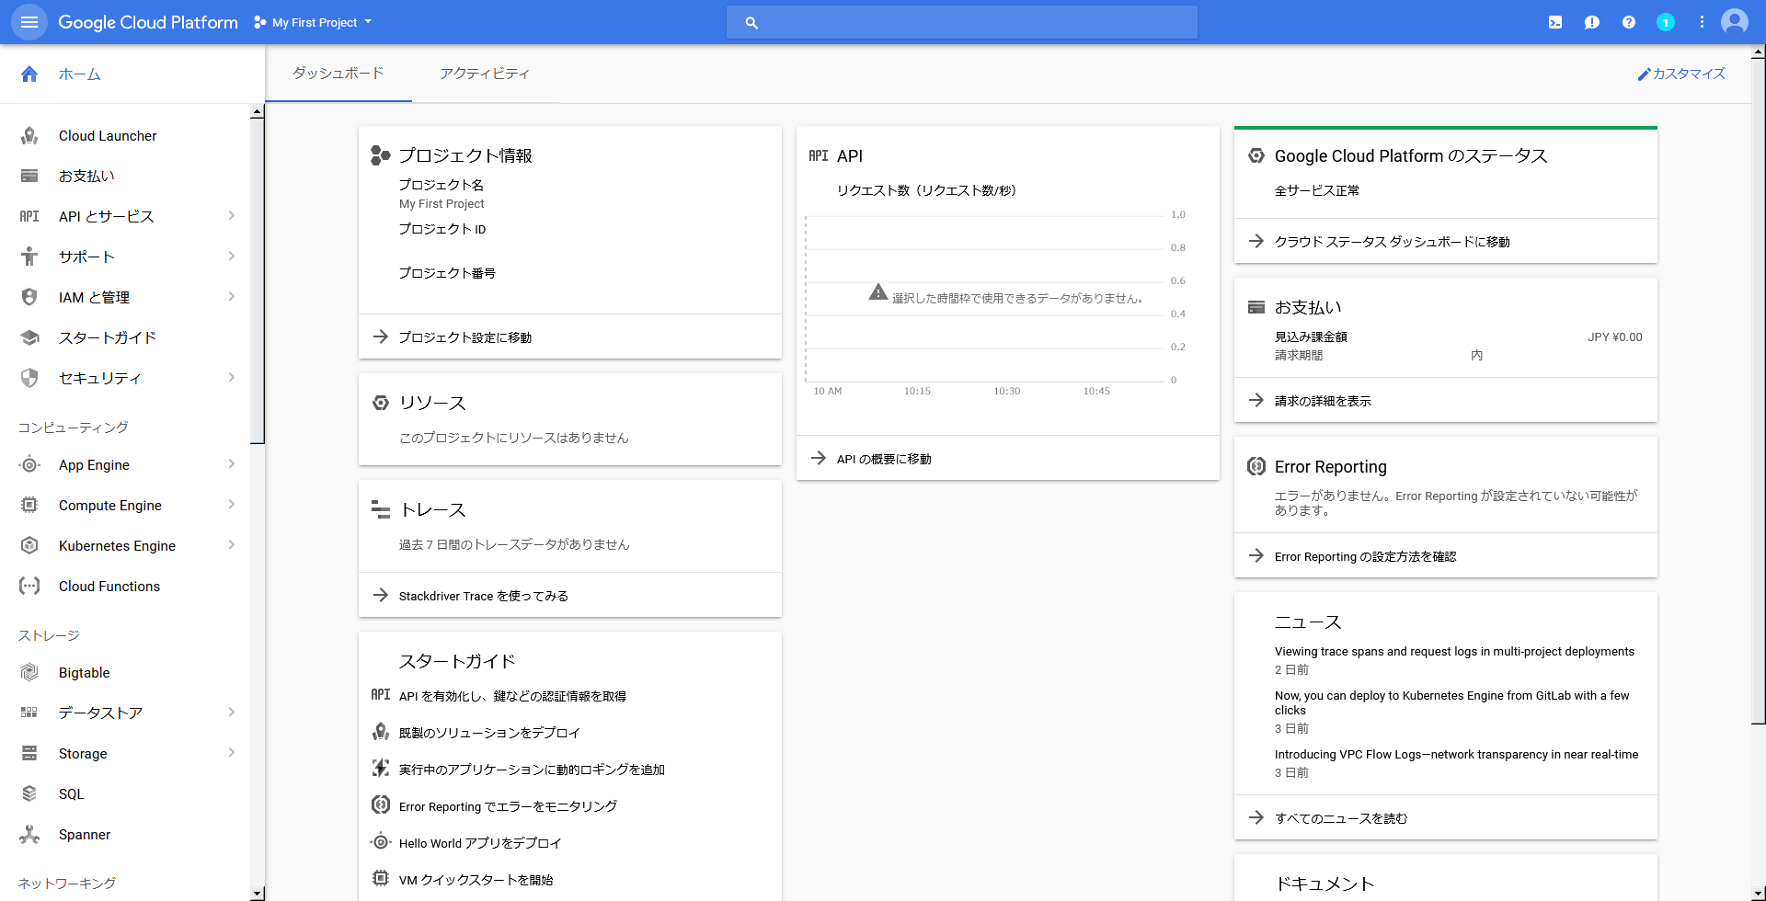Click the billing card icon in sidebar
Viewport: 1766px width, 901px height.
(x=29, y=176)
